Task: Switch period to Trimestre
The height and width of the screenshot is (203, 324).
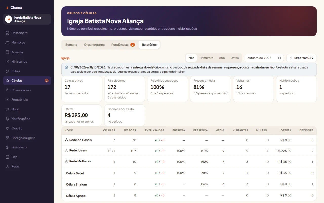Action: [207, 58]
